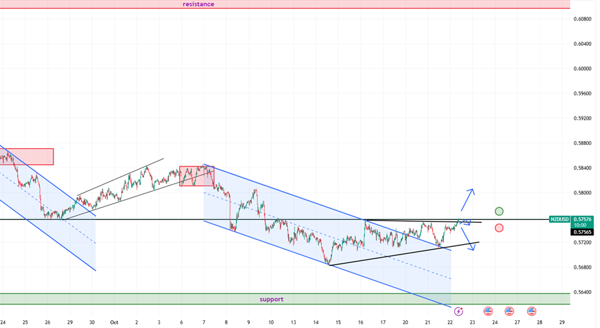Click the green 0.57576 current price label
This screenshot has height=328, width=600.
[x=582, y=220]
